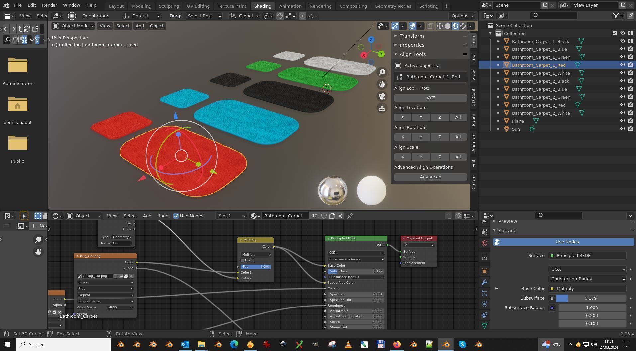Toggle Collection exclude checkbox in outliner
636x351 pixels.
615,33
